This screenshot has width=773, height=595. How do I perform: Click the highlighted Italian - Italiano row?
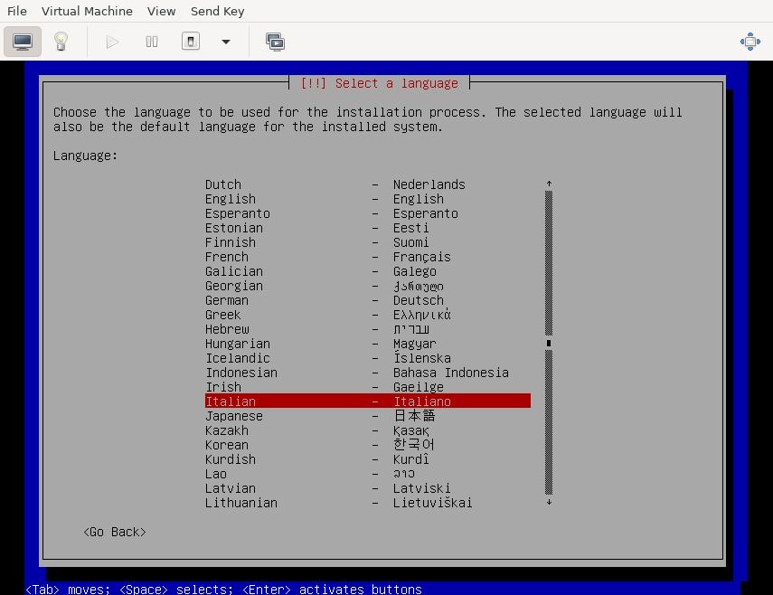tap(368, 401)
